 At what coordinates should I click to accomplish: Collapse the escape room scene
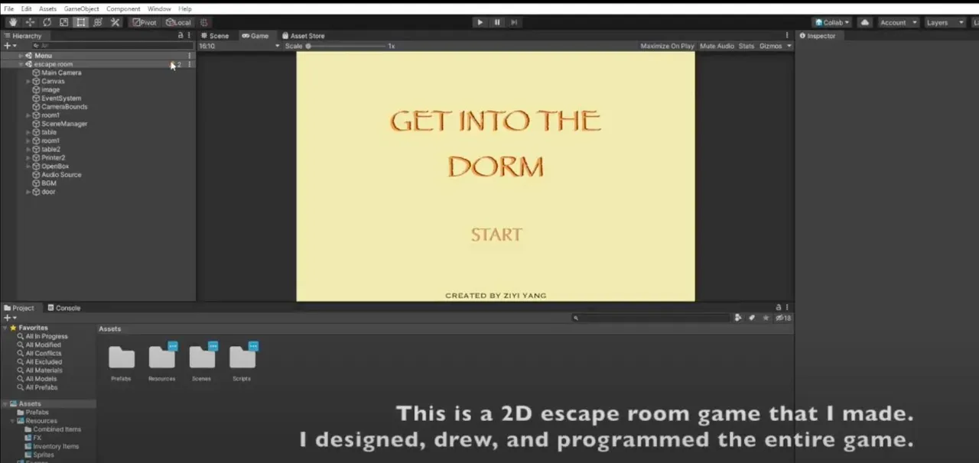pos(21,64)
